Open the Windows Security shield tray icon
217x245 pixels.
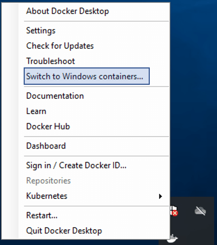(x=174, y=211)
